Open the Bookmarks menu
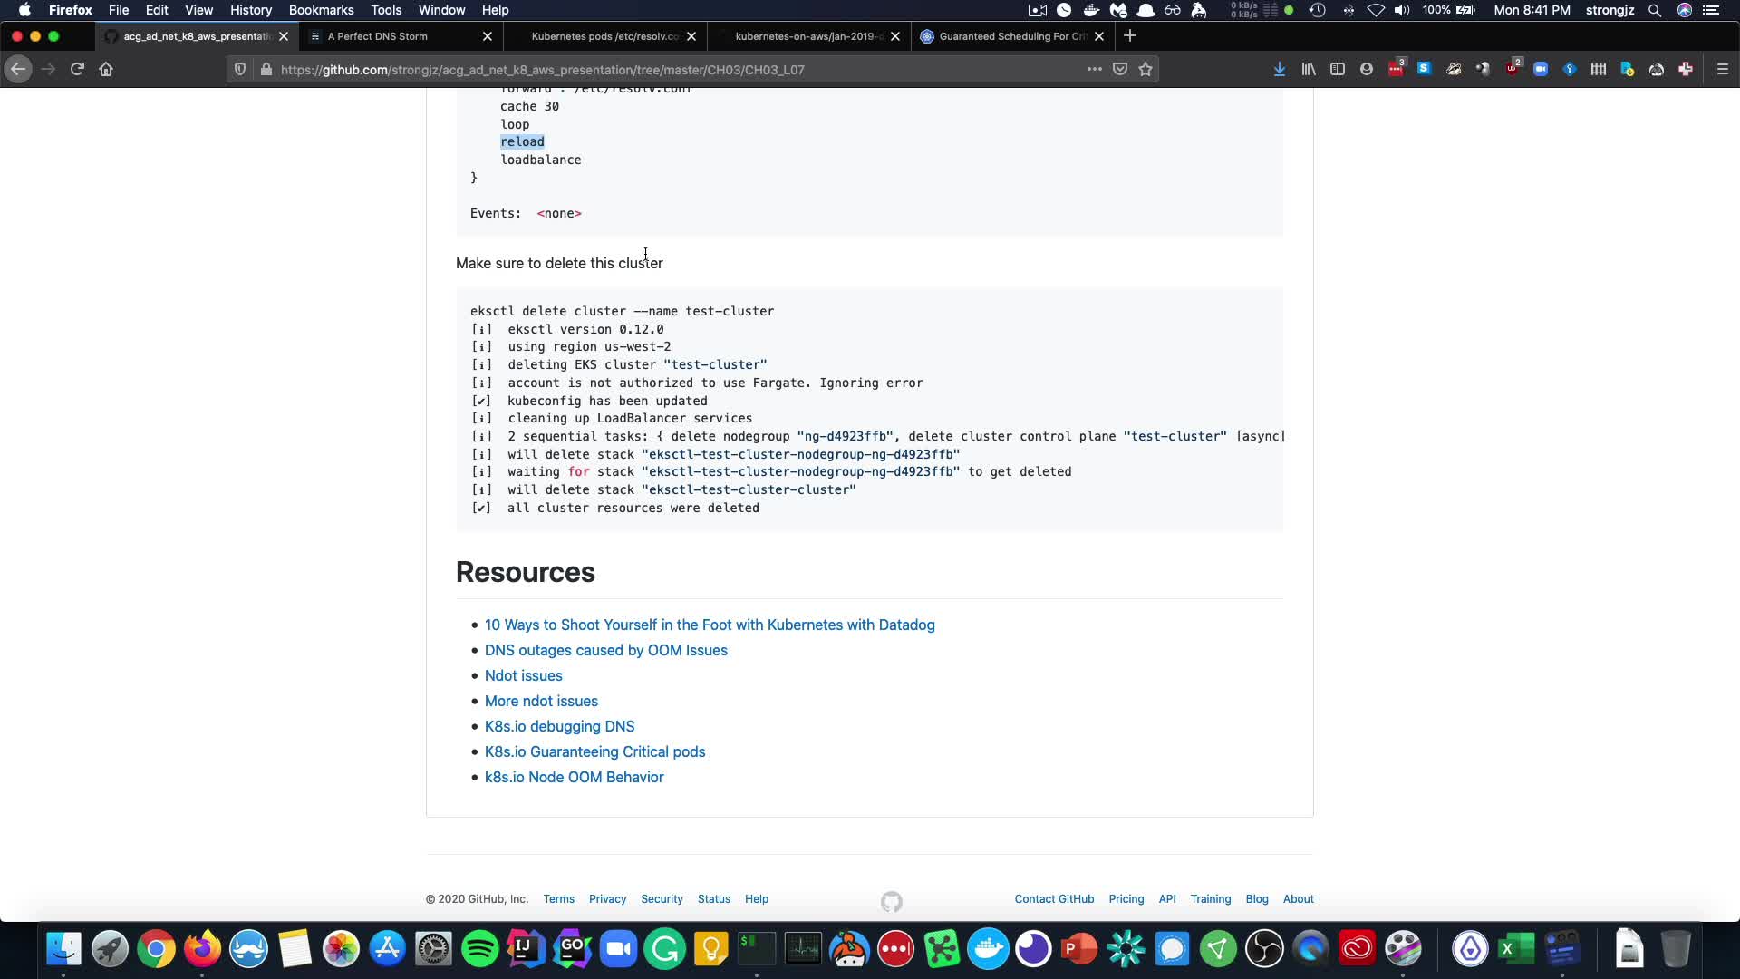The image size is (1740, 979). click(x=321, y=10)
